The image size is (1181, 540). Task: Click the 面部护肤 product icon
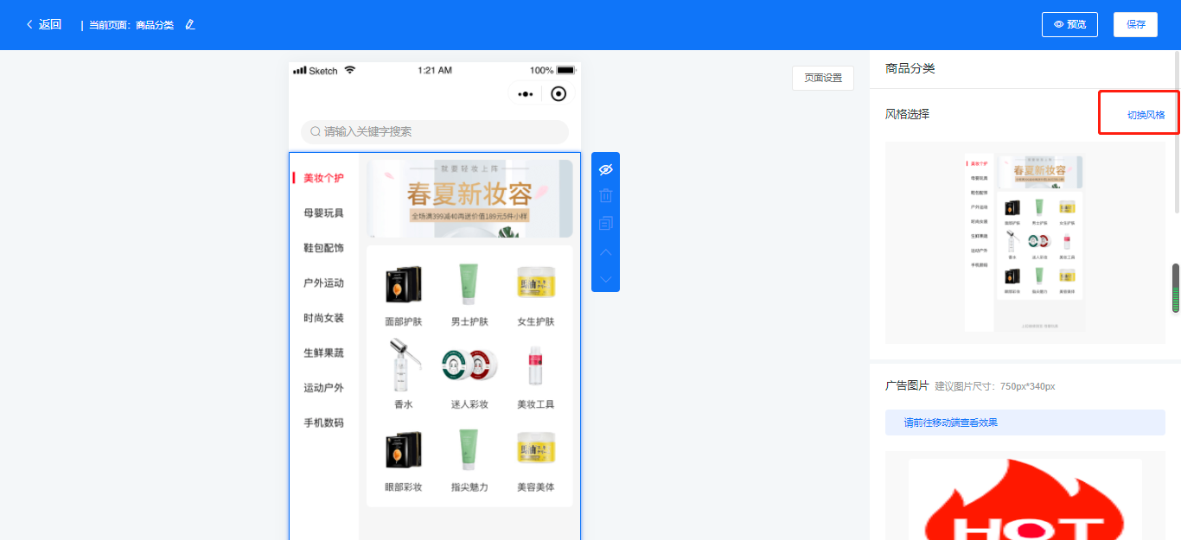pos(403,284)
